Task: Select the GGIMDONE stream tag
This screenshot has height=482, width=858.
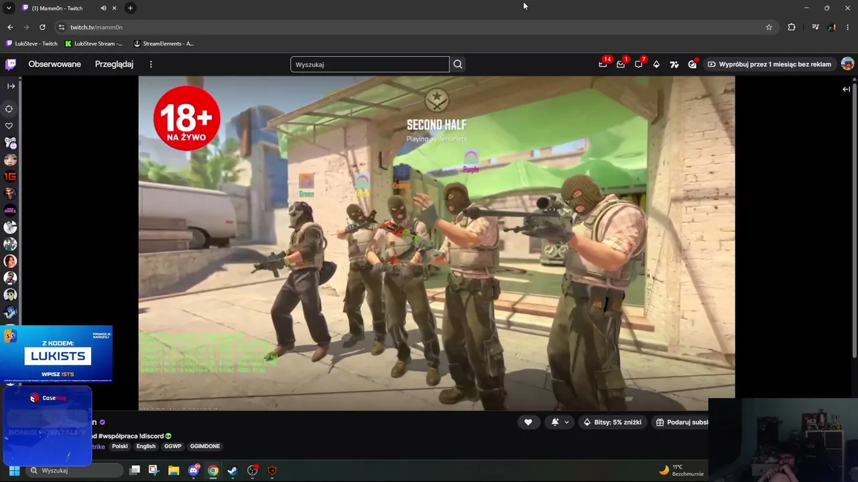Action: 205,447
